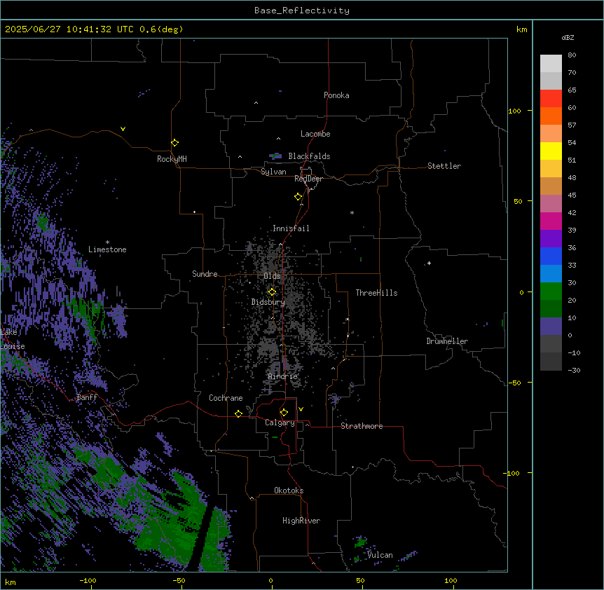Click the 60 dBZ orange swatch

[x=551, y=116]
